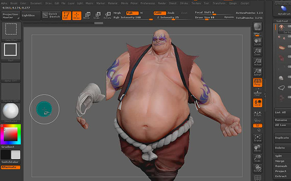The image size is (291, 181).
Task: Open the Zplugin menu
Action: click(233, 3)
